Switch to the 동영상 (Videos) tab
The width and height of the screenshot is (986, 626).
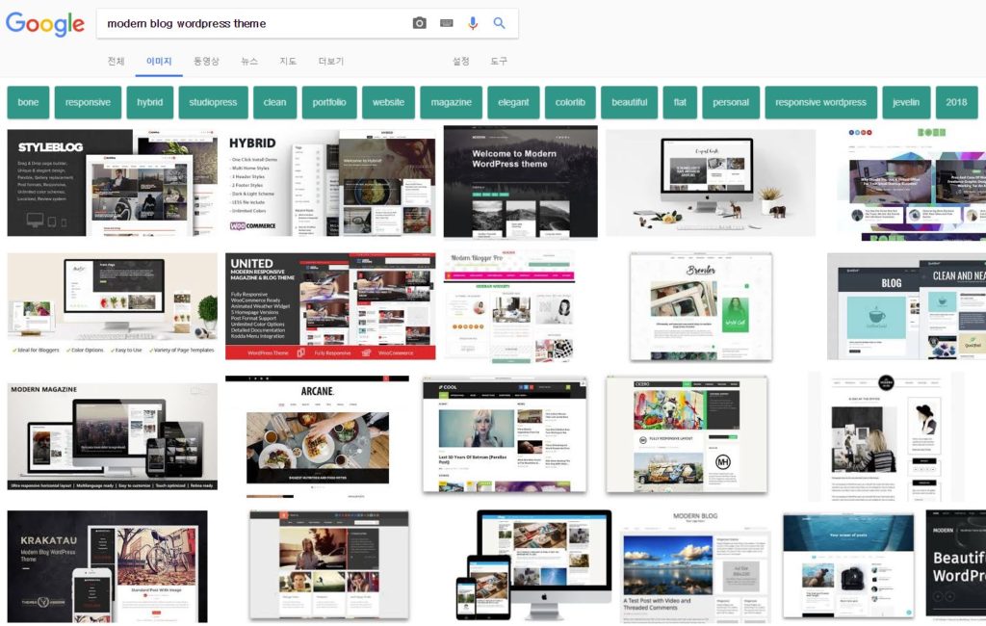pyautogui.click(x=206, y=62)
